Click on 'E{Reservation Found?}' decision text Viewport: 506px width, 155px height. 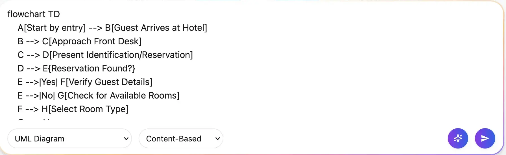pos(89,68)
